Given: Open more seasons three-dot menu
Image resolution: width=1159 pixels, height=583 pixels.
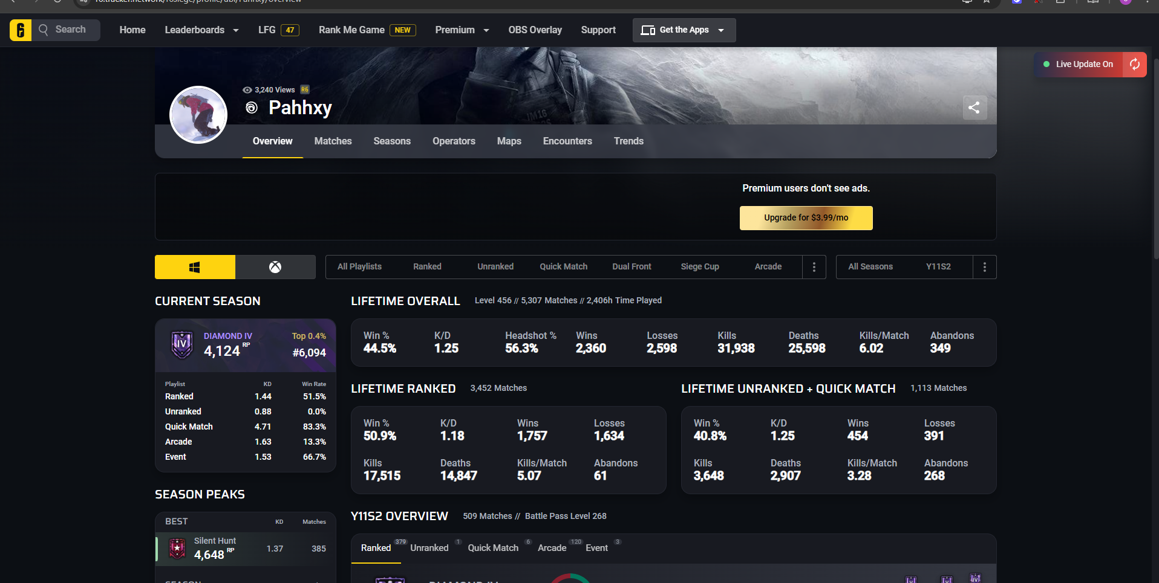Looking at the screenshot, I should pyautogui.click(x=985, y=267).
